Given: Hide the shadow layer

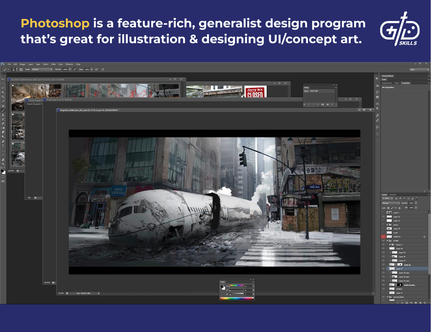Looking at the screenshot, I should [x=383, y=289].
